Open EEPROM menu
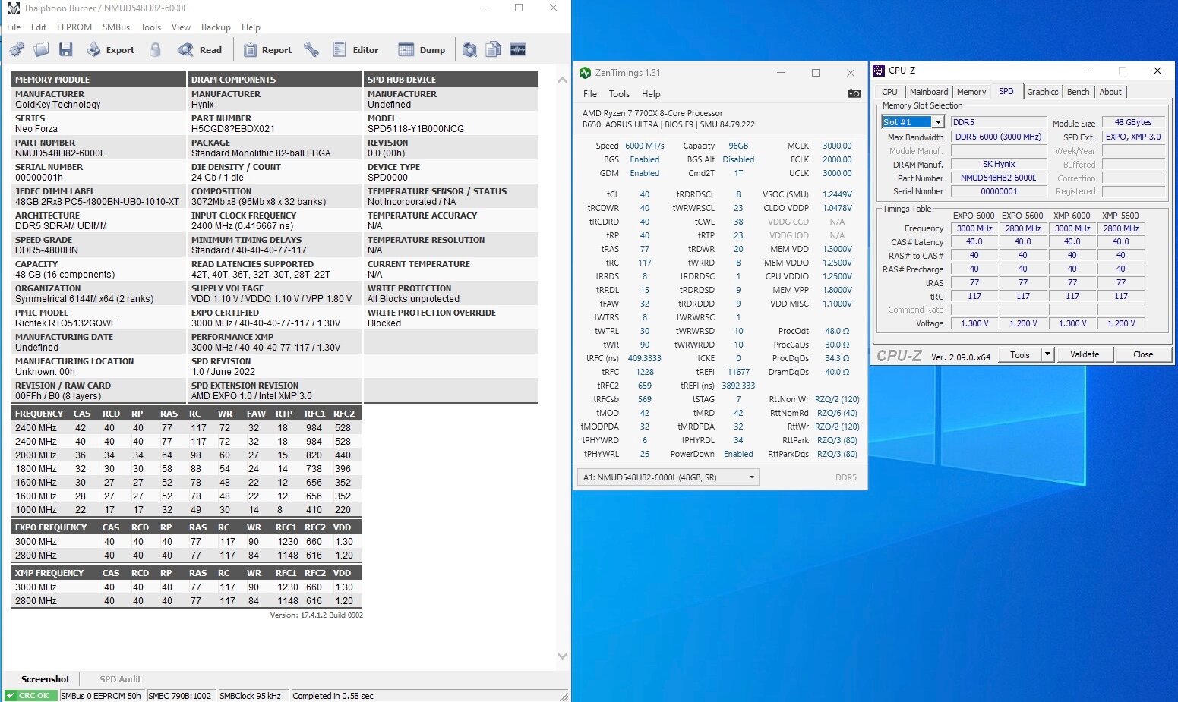Screen dimensions: 1178x702 click(74, 27)
